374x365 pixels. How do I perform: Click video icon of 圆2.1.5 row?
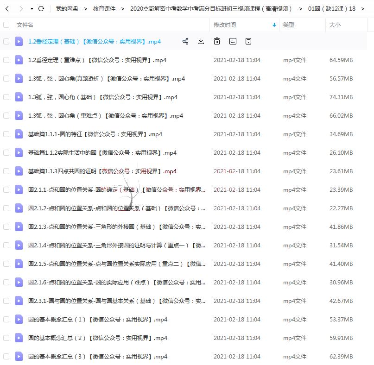[x=19, y=264]
